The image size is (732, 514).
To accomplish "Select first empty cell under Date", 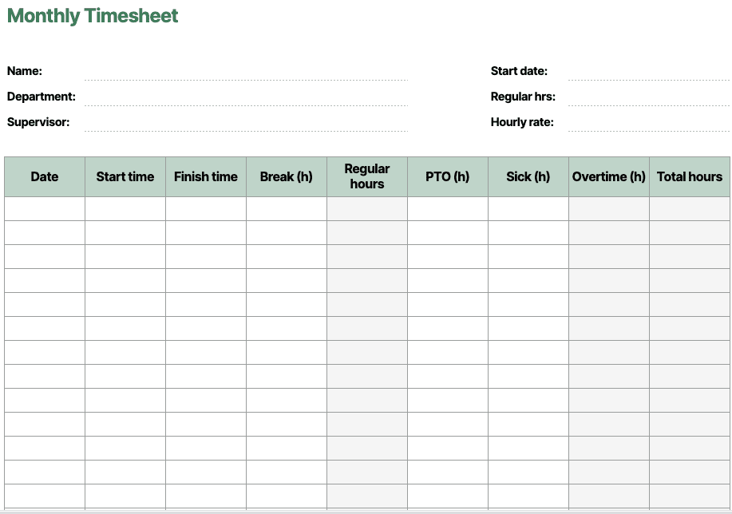I will (x=45, y=209).
